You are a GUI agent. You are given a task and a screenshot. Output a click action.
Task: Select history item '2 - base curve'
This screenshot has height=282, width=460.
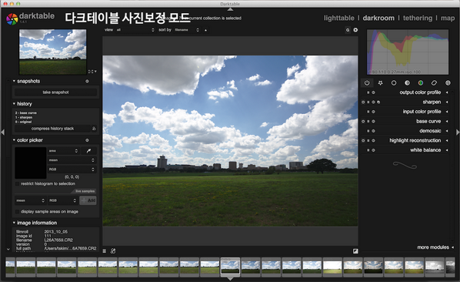pyautogui.click(x=26, y=113)
